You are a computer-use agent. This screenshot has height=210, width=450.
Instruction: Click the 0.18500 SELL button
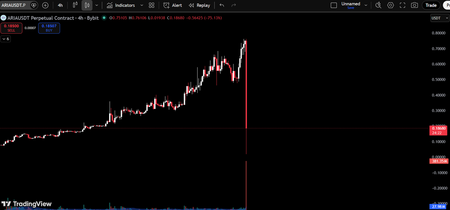11,28
